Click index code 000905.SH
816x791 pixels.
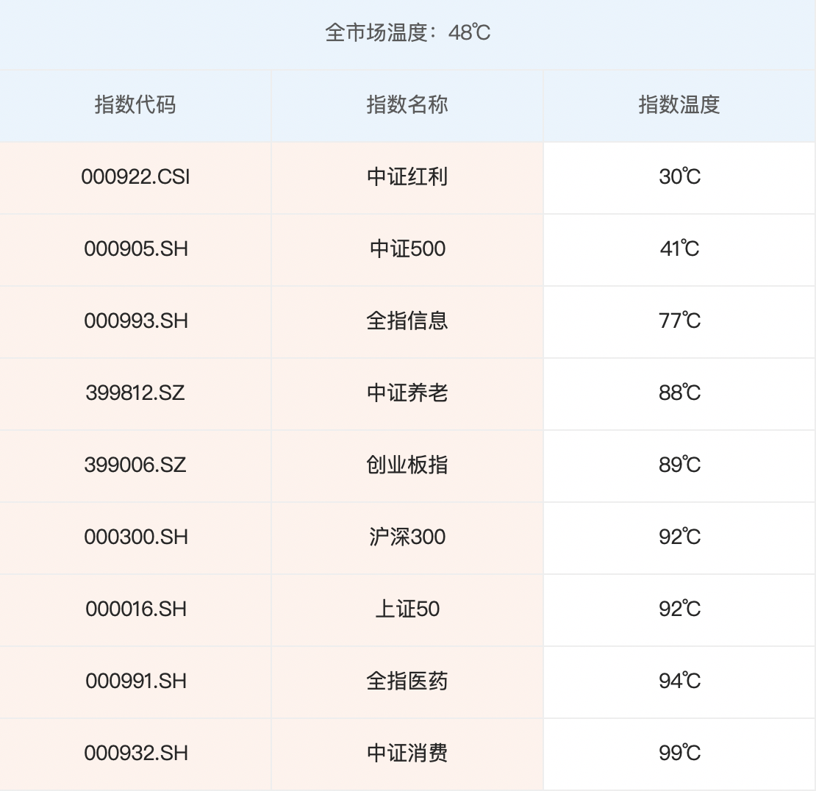tap(135, 249)
